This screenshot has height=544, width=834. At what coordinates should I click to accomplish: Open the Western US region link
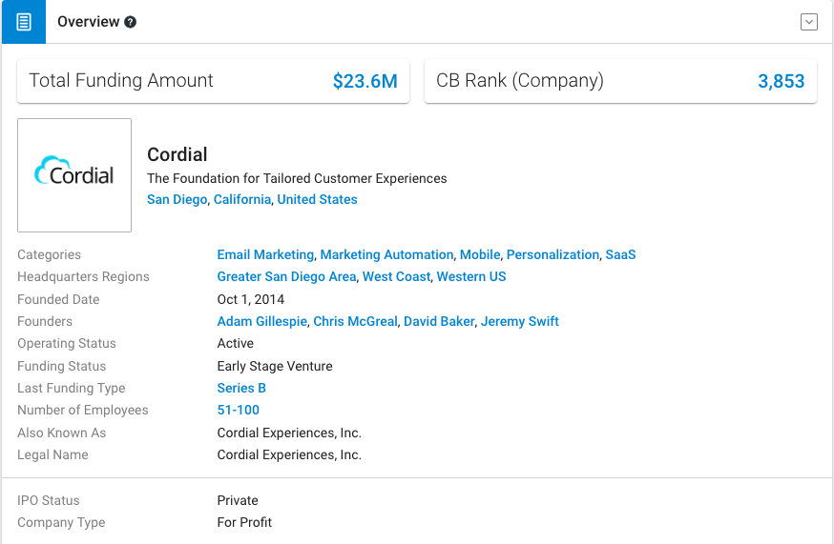coord(471,277)
